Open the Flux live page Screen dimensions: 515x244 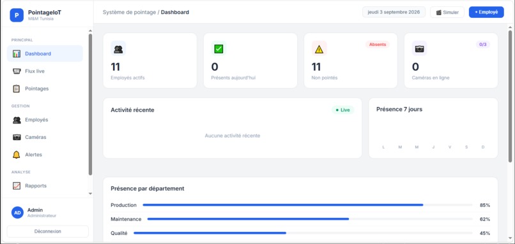tap(45, 71)
